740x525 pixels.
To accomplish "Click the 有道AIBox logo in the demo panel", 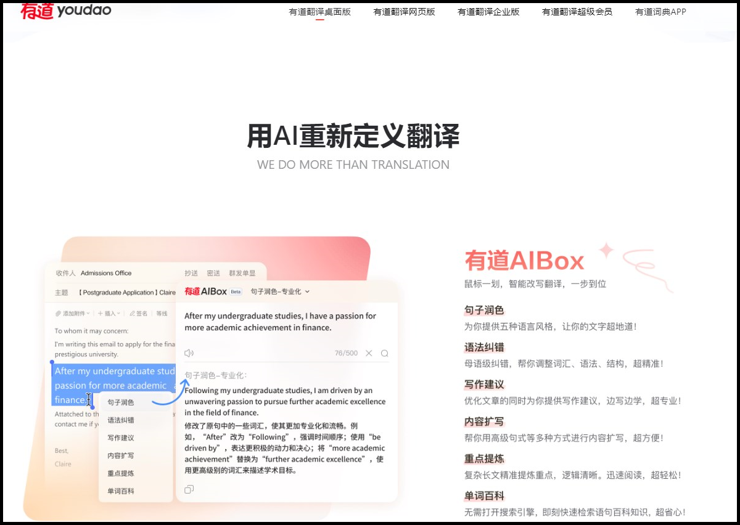I will pos(205,291).
